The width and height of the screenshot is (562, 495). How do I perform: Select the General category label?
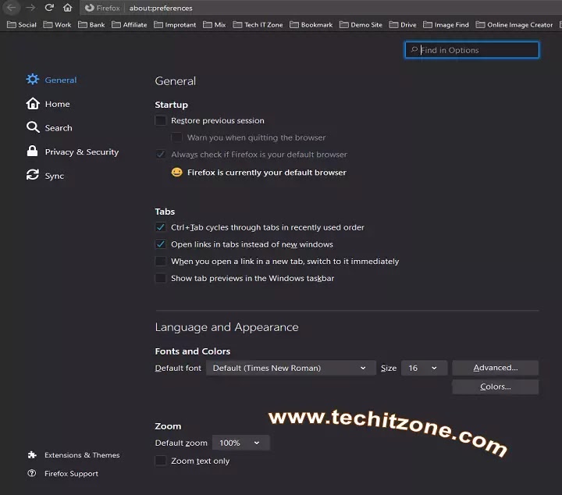[x=61, y=80]
